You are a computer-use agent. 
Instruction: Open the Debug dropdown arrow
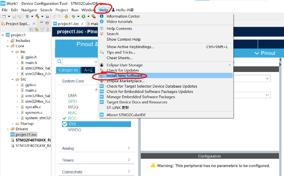tap(78, 16)
